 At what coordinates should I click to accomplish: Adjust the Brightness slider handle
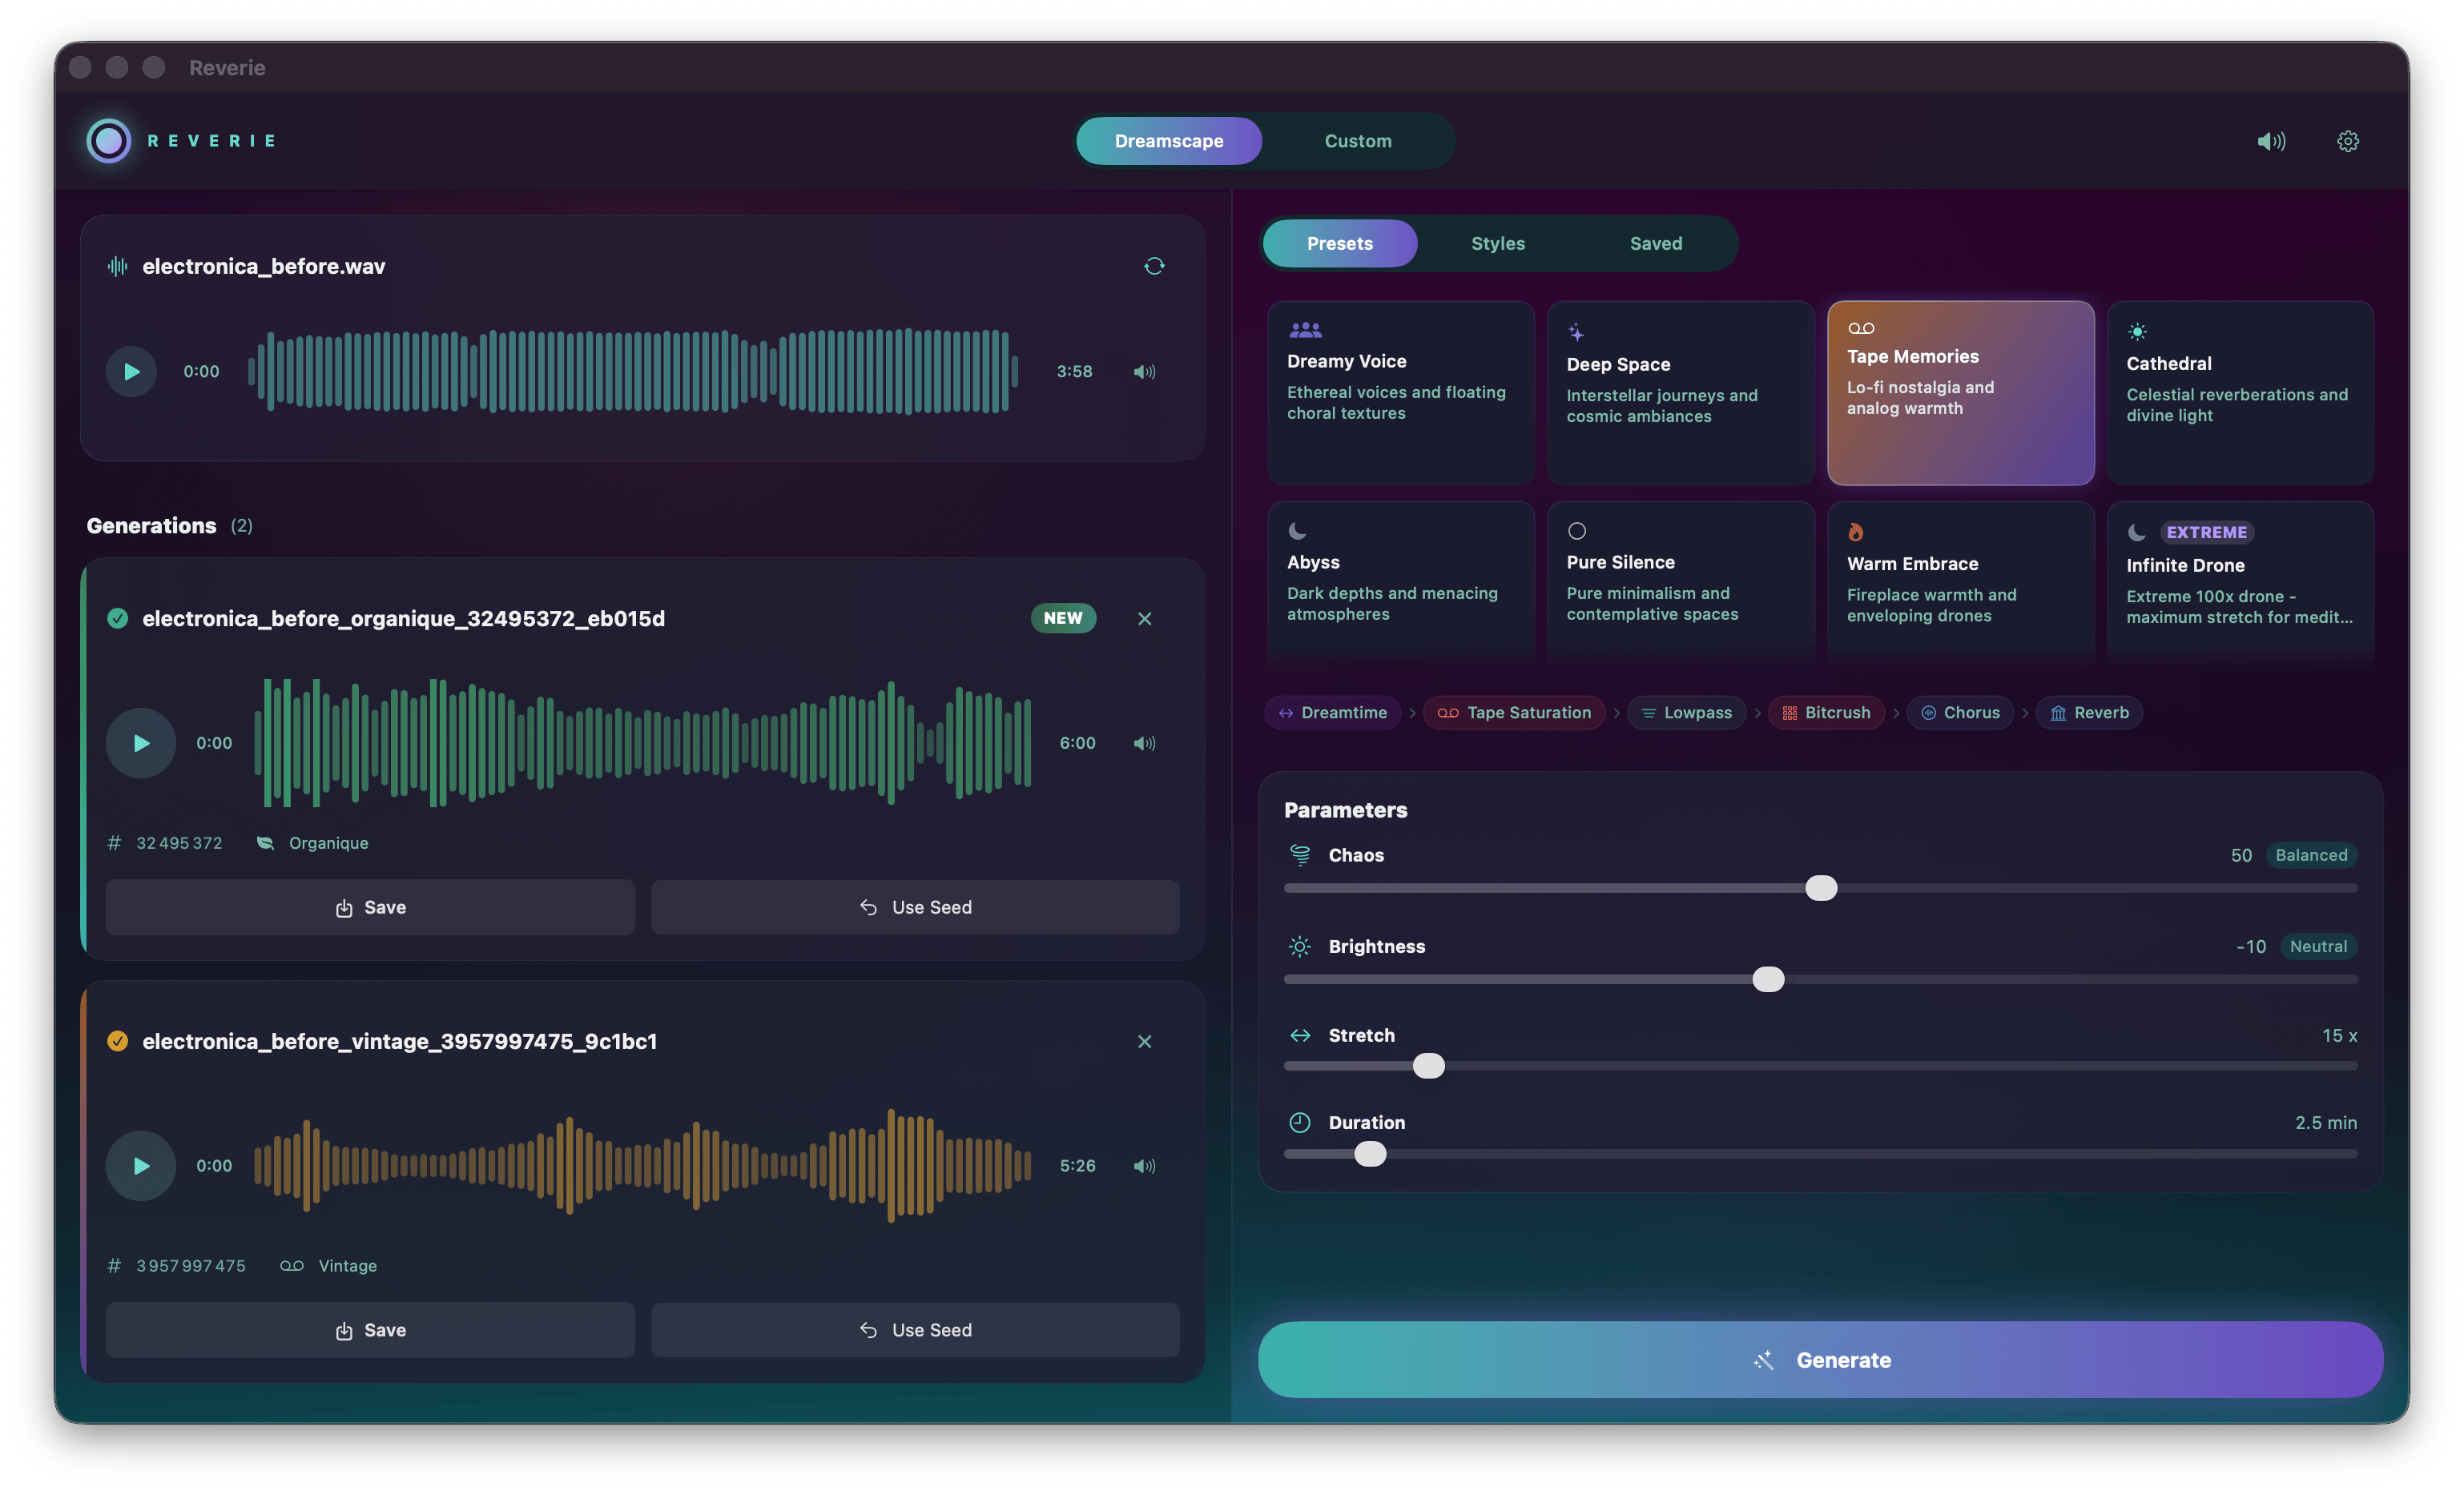click(1768, 979)
